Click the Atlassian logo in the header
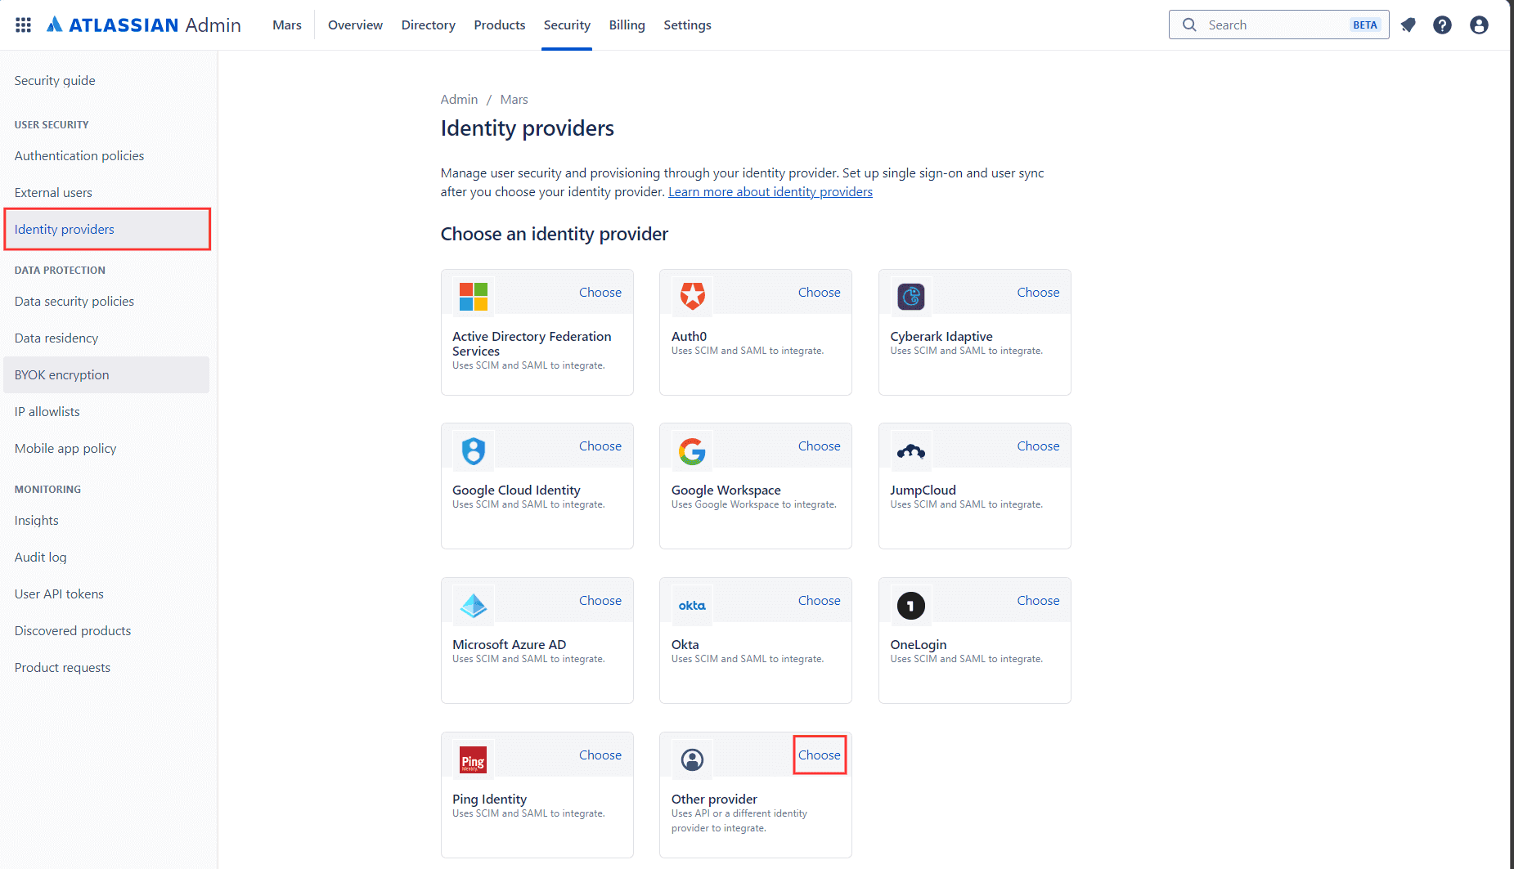 click(x=54, y=24)
